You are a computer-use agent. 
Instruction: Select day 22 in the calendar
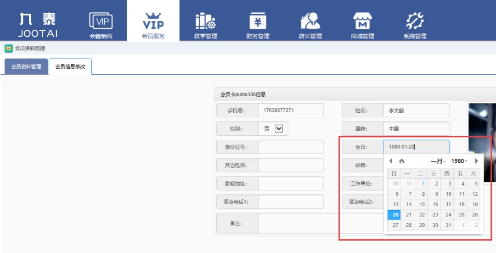(x=421, y=215)
